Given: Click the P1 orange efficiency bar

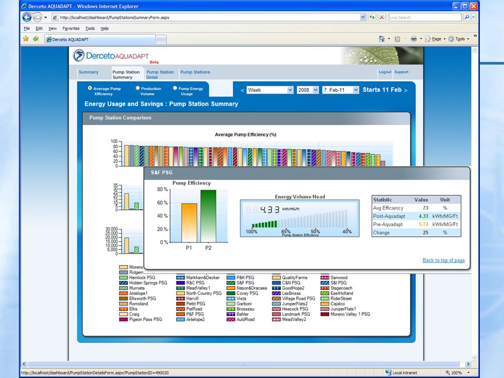Looking at the screenshot, I should [x=190, y=223].
